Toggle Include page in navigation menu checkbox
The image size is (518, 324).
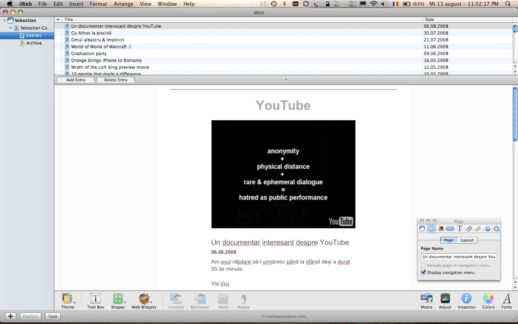pos(423,265)
